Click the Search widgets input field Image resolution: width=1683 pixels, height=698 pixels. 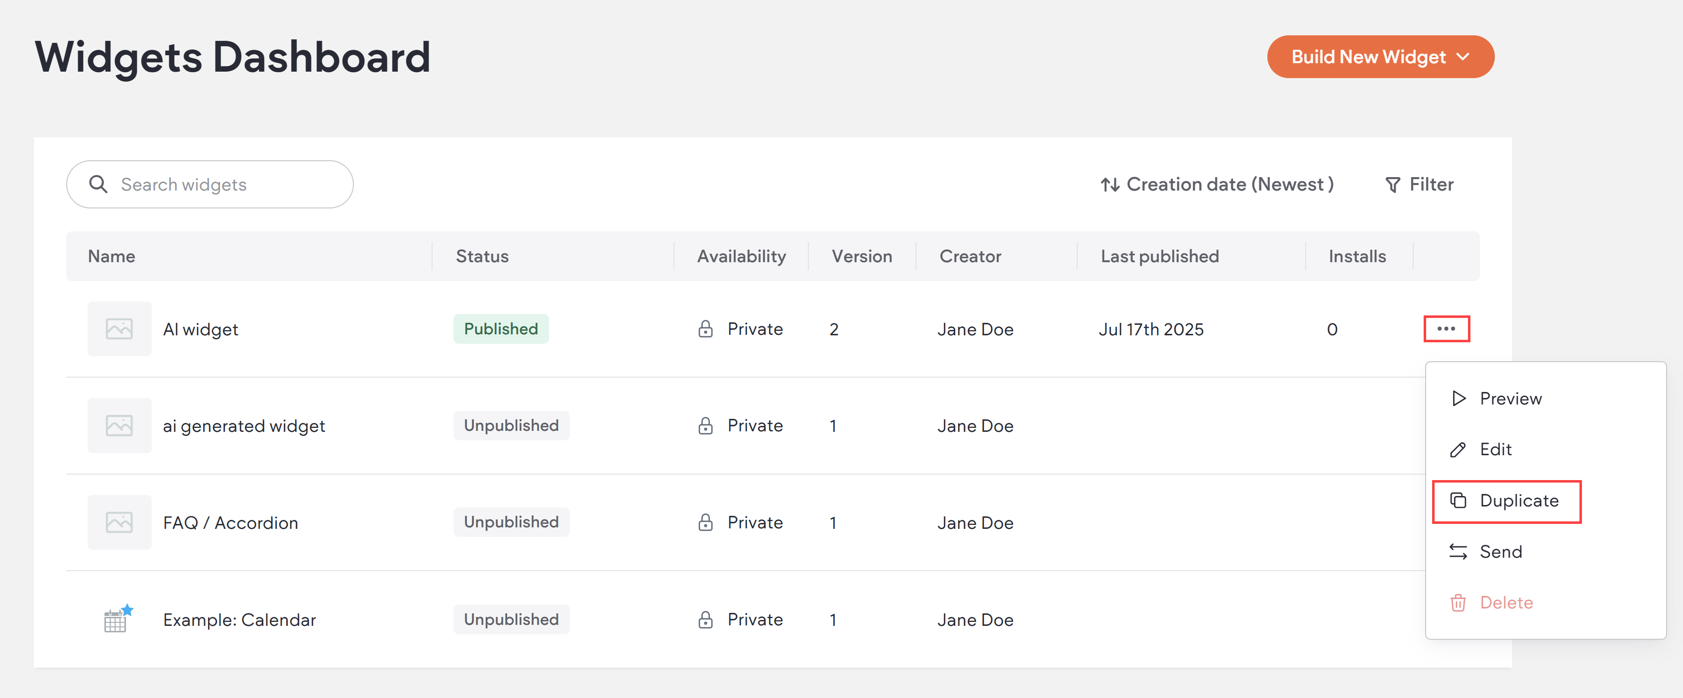click(x=222, y=185)
